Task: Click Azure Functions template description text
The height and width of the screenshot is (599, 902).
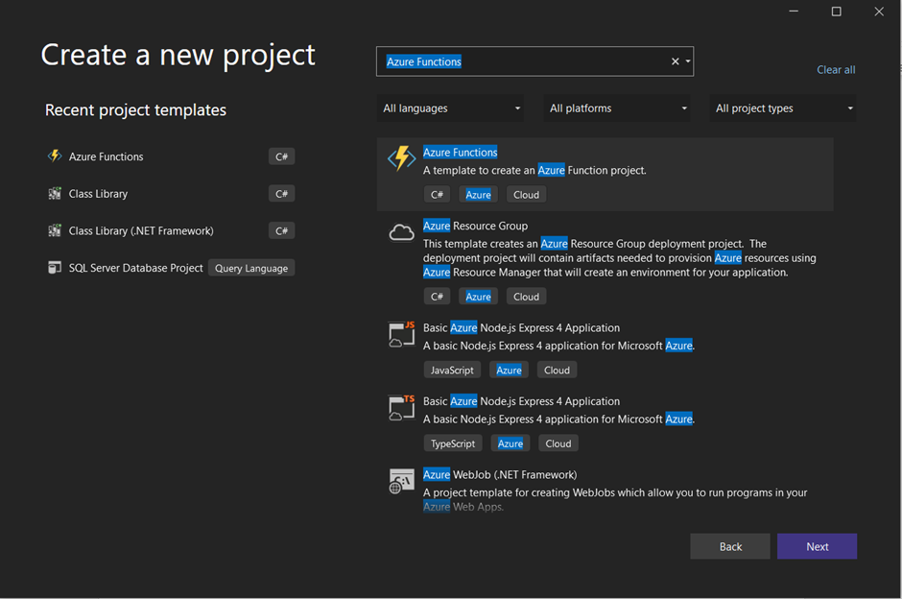Action: click(x=534, y=170)
